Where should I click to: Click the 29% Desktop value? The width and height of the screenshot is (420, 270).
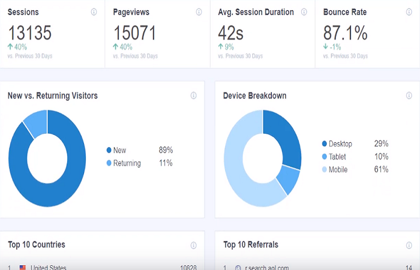[x=381, y=143]
